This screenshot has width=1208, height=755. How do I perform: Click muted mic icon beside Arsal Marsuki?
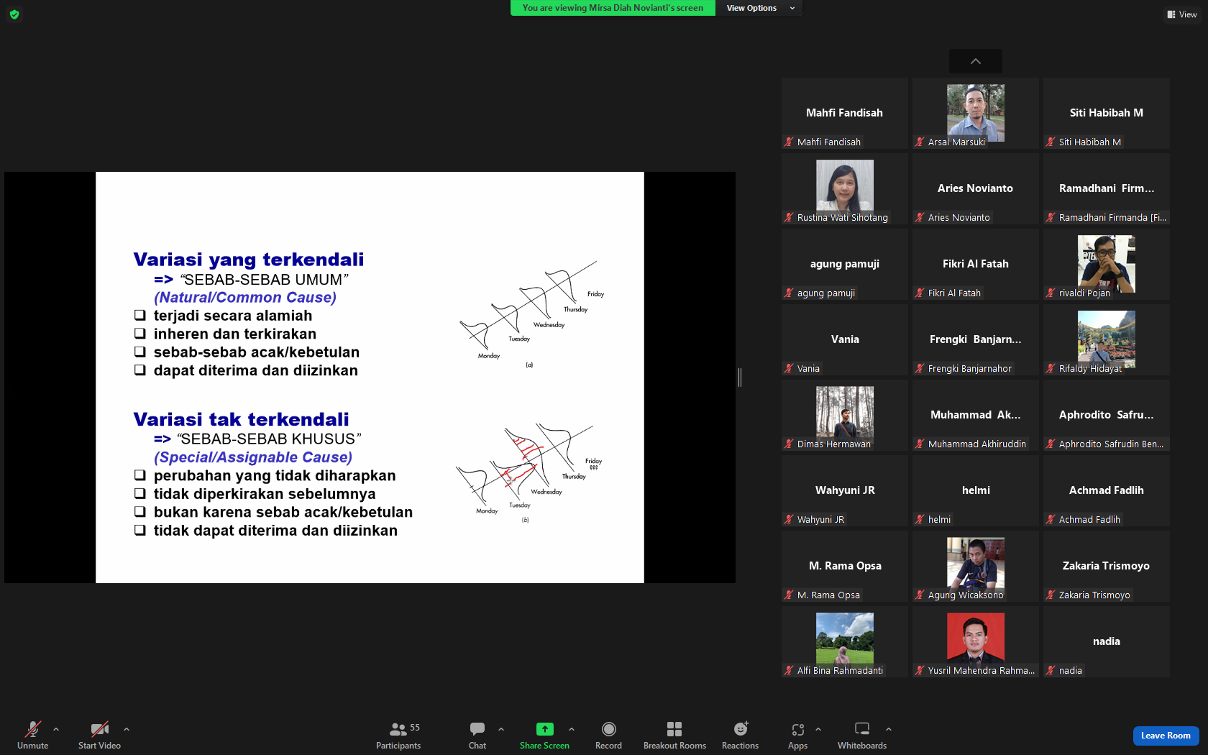point(920,142)
